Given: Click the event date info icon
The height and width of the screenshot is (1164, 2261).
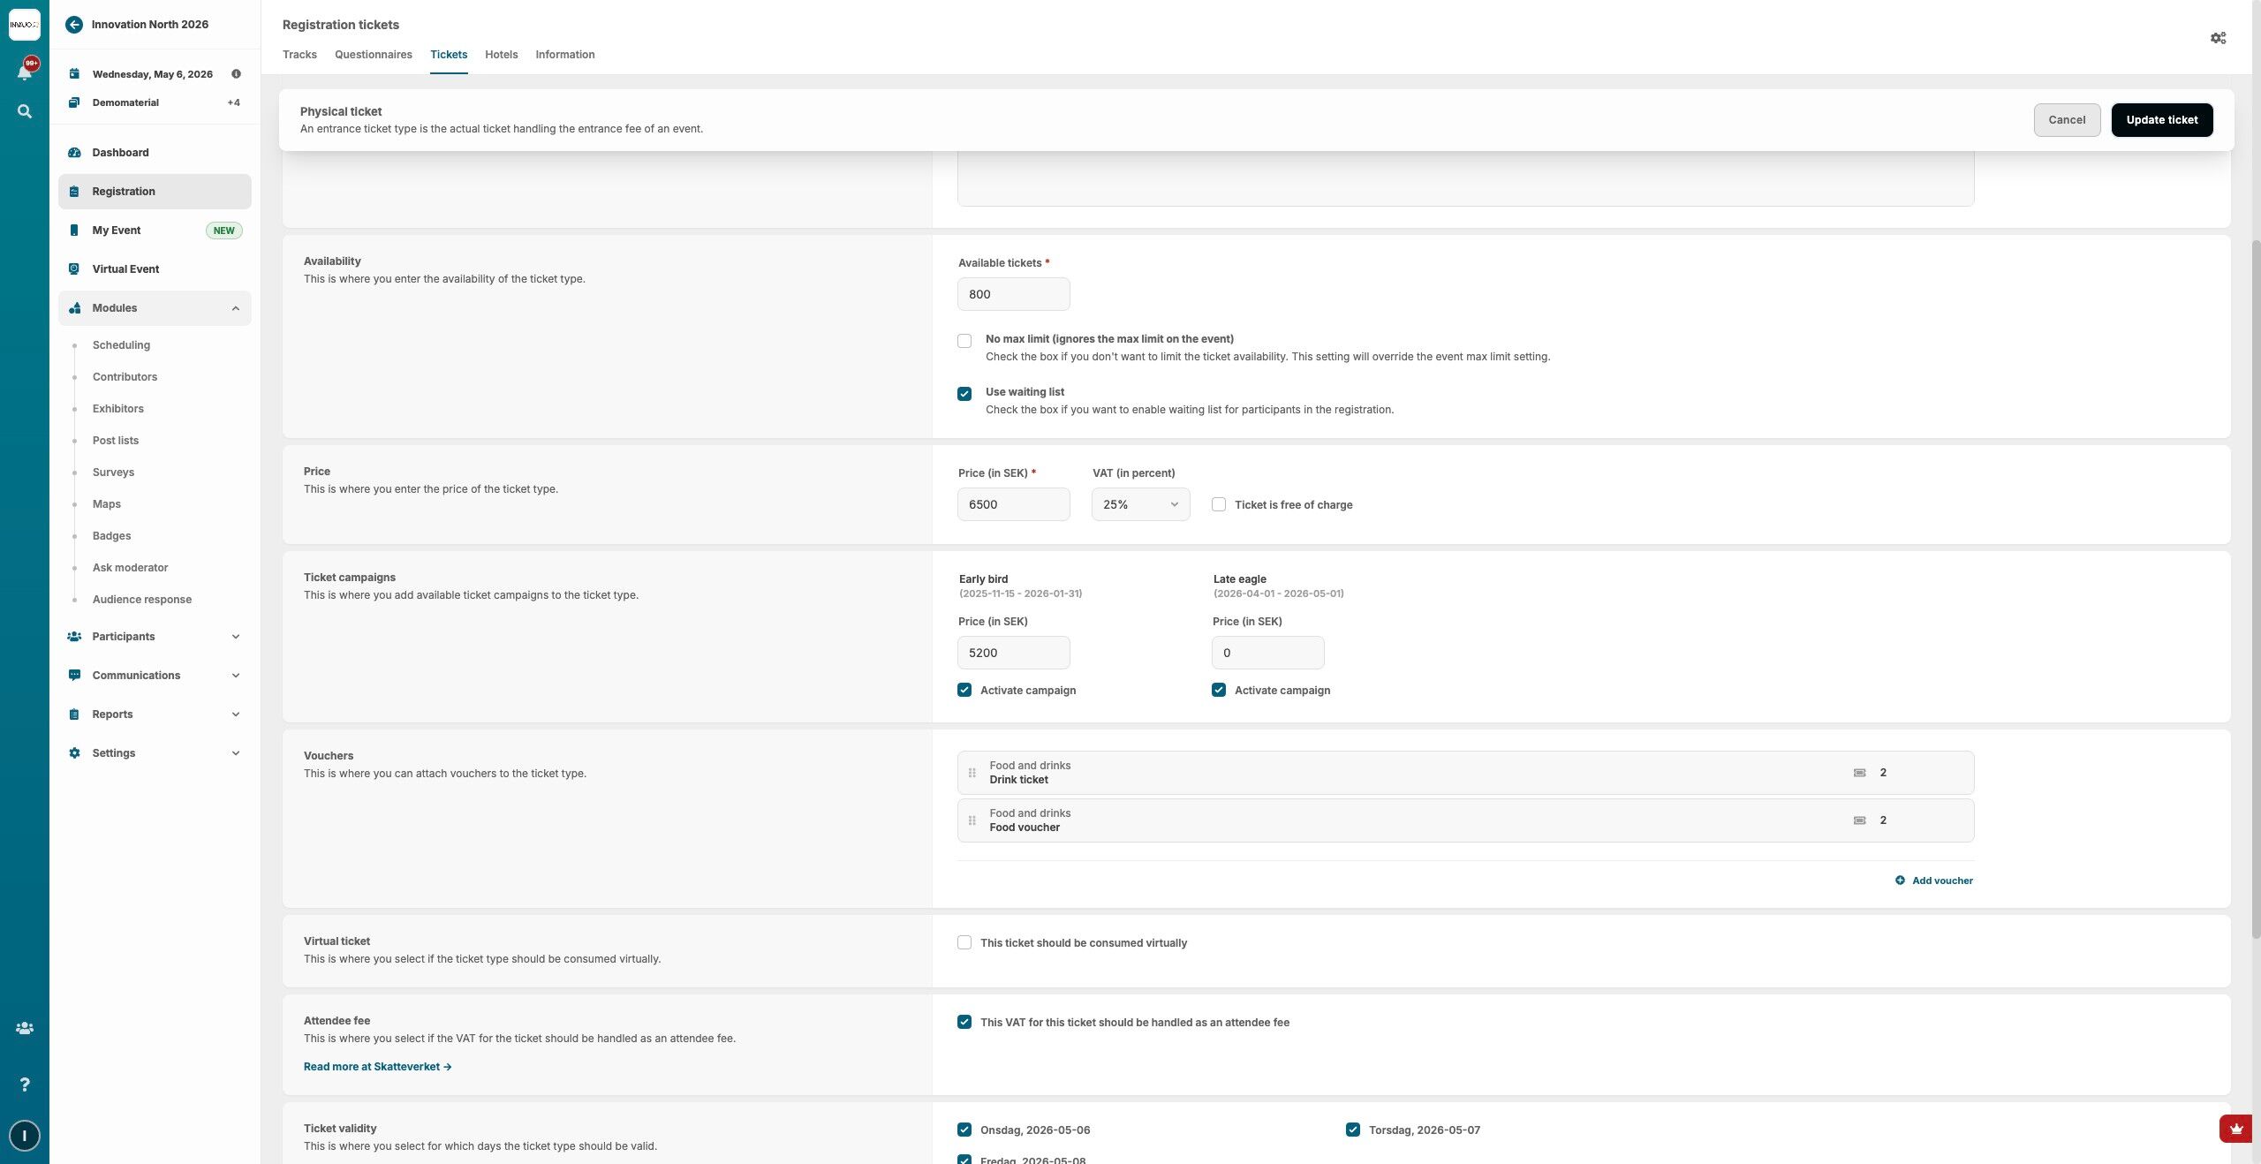Looking at the screenshot, I should click(x=236, y=74).
